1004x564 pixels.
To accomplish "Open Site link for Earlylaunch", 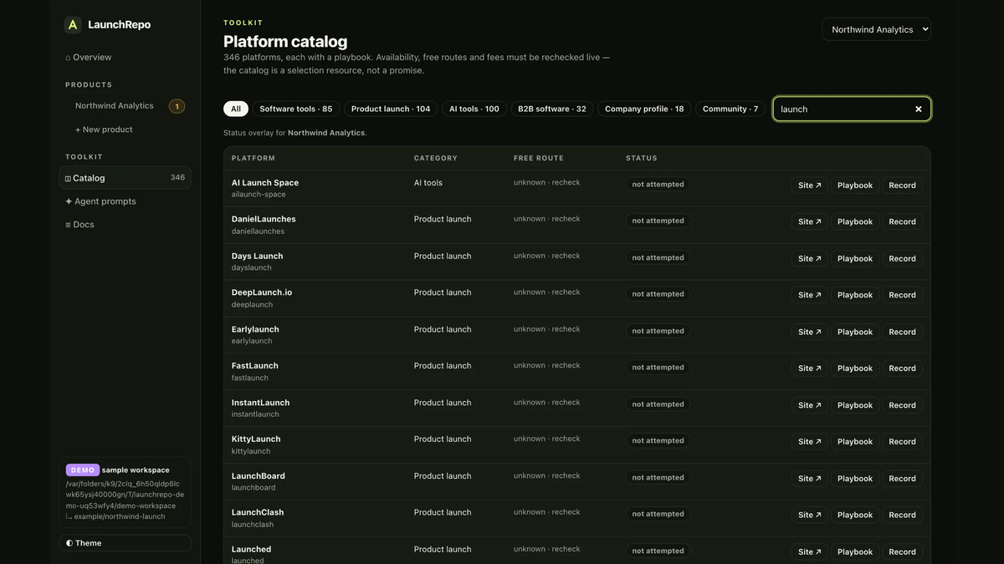I will (x=810, y=332).
